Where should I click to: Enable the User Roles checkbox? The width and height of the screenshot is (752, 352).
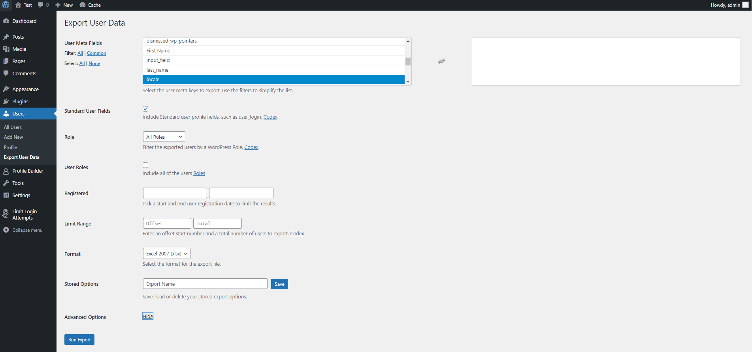coord(145,165)
